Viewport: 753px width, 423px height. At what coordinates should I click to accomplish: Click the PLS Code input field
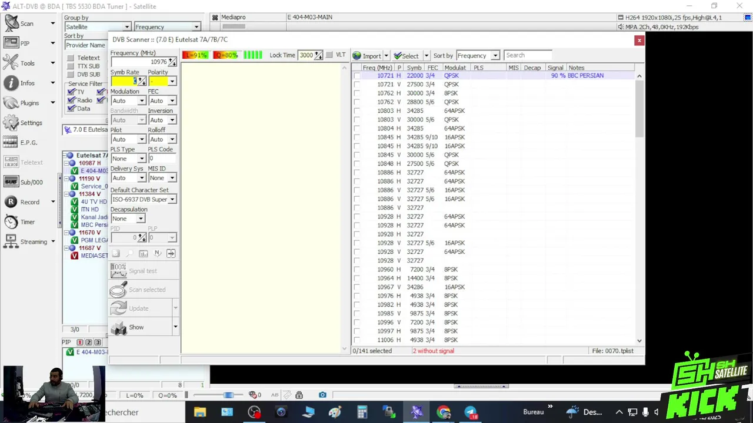pyautogui.click(x=162, y=159)
